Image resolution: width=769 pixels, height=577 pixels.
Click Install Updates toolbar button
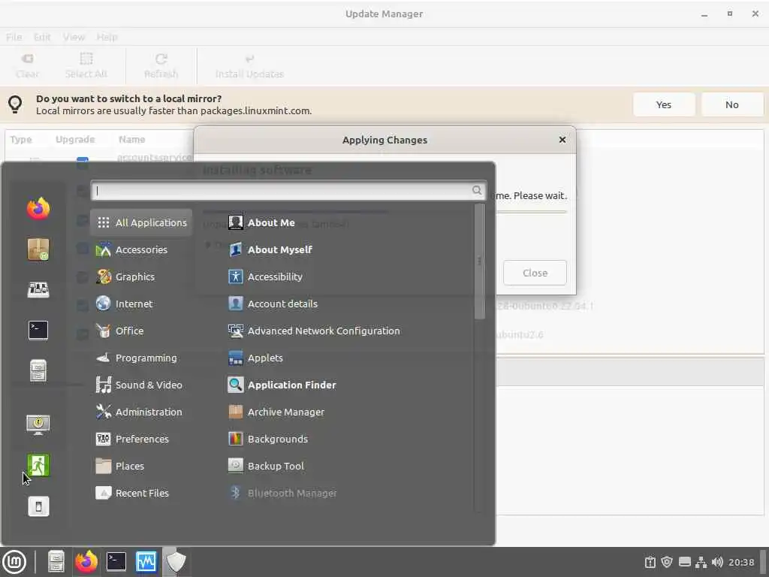(x=249, y=66)
